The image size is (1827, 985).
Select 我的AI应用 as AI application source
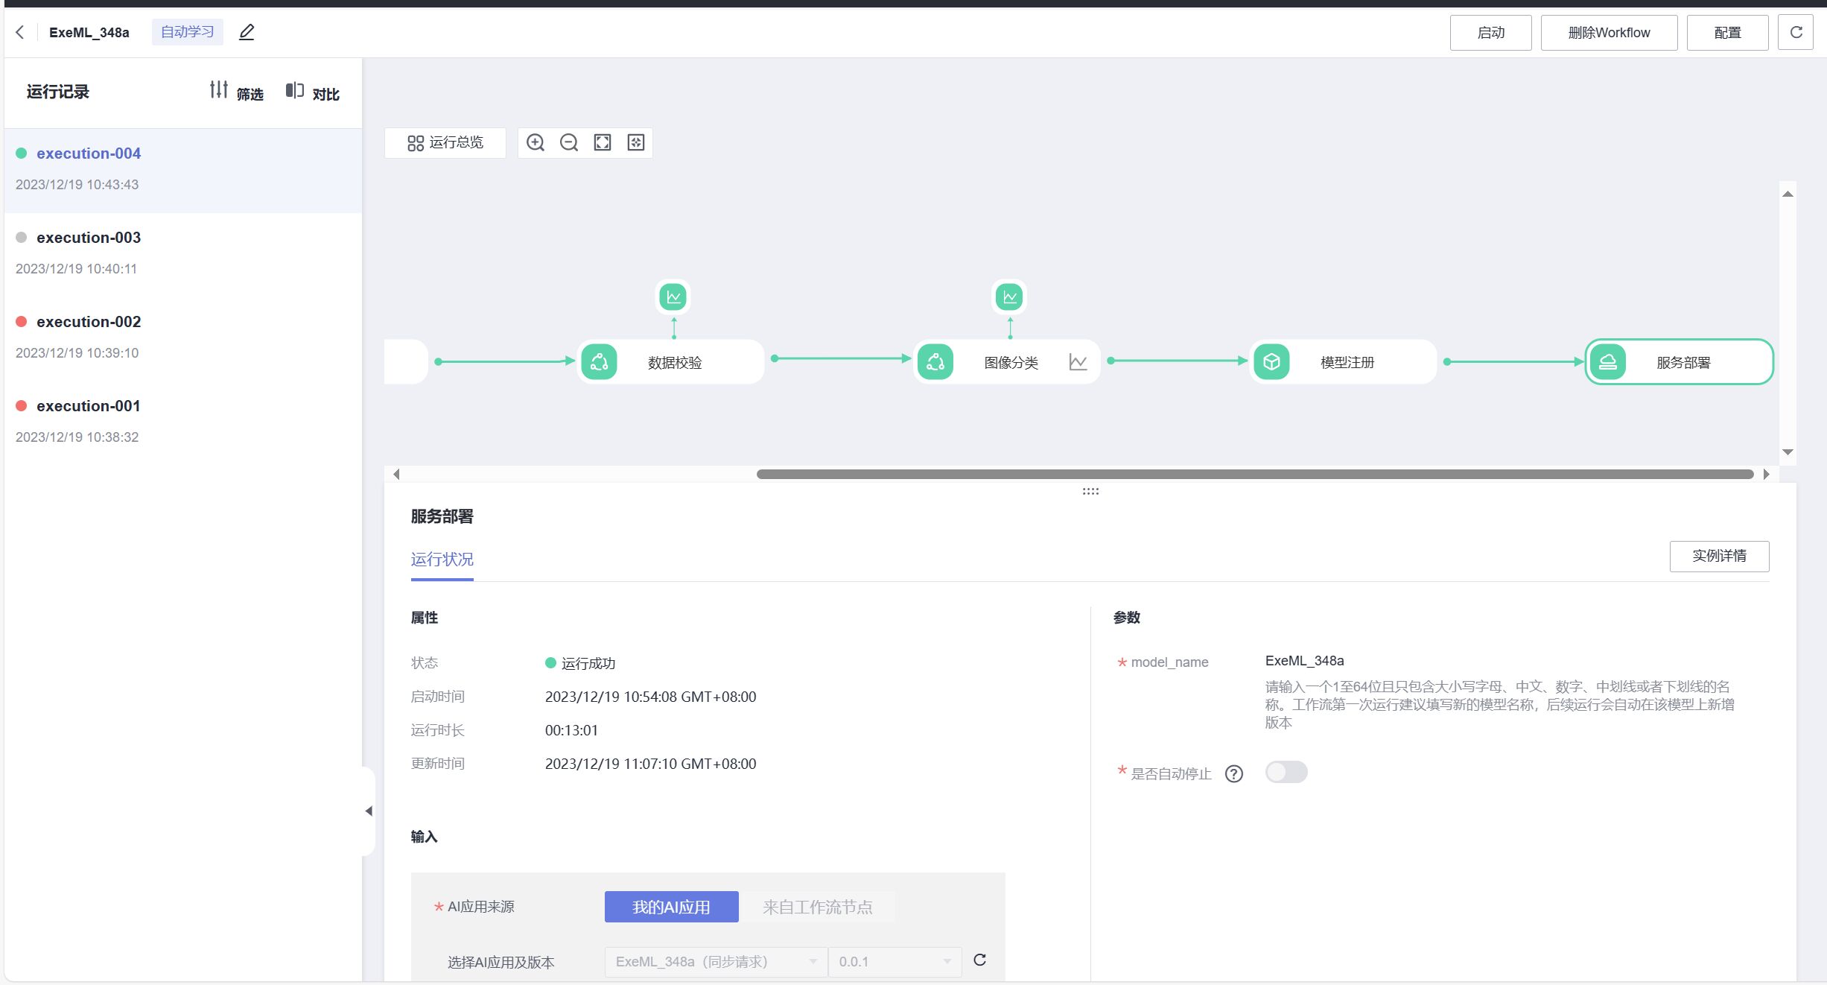tap(671, 907)
